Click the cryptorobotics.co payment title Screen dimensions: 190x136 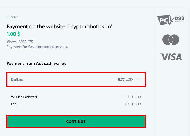pos(60,26)
